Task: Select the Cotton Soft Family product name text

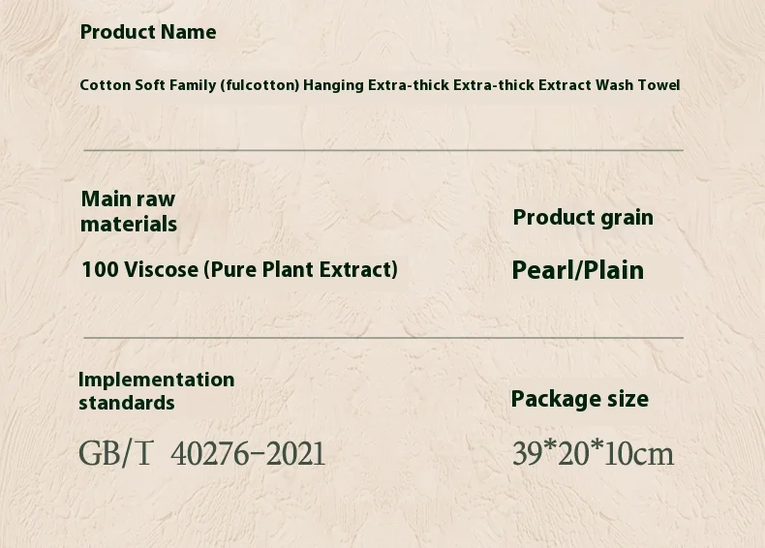Action: [380, 85]
